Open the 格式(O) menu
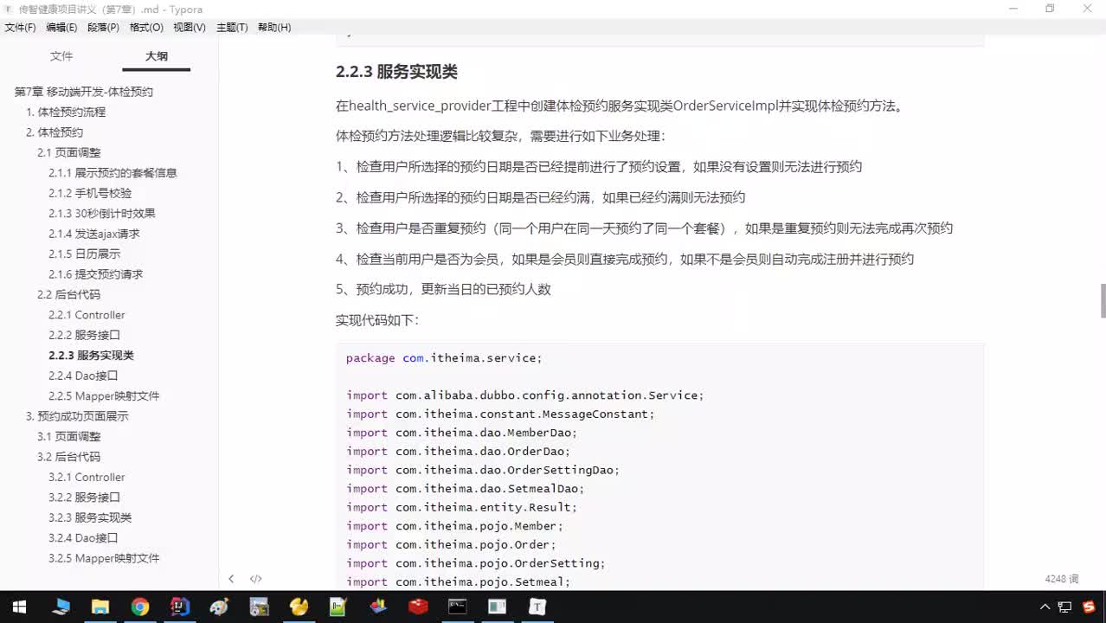 (146, 28)
